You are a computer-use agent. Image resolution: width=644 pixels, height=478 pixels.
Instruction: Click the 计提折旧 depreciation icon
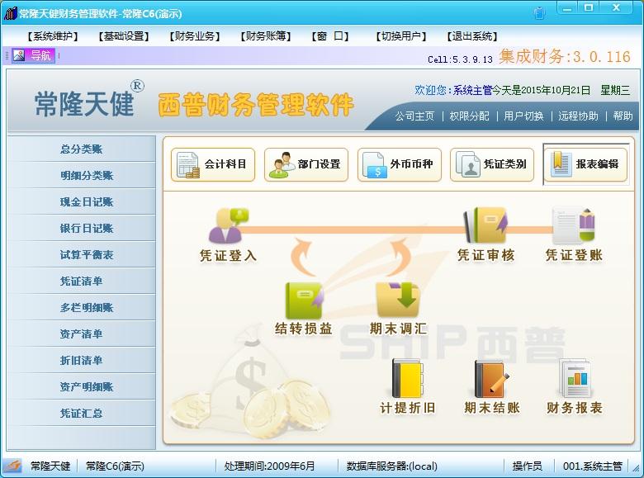[407, 381]
